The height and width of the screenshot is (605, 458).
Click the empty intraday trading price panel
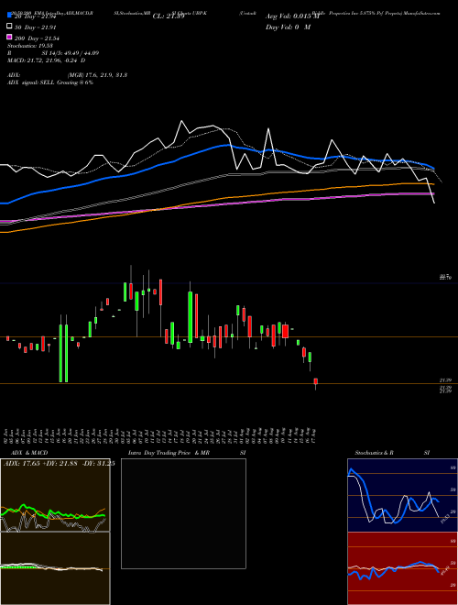click(x=183, y=513)
